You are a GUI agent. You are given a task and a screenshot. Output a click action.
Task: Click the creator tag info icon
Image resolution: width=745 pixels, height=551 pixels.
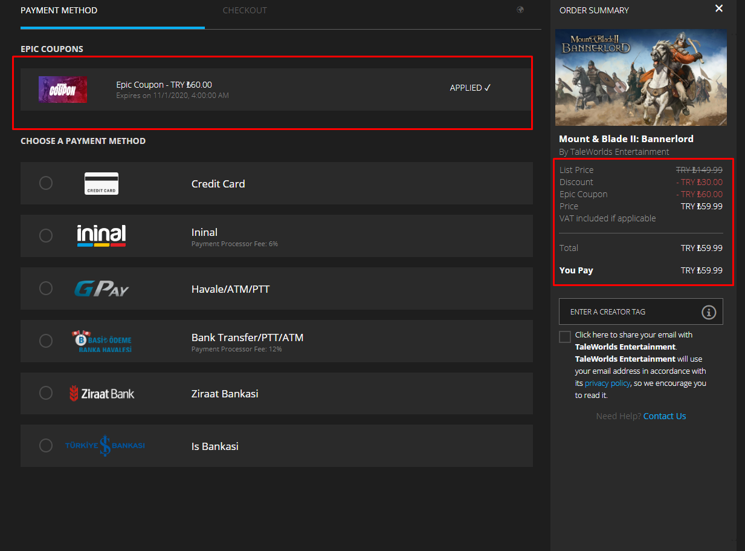click(709, 312)
